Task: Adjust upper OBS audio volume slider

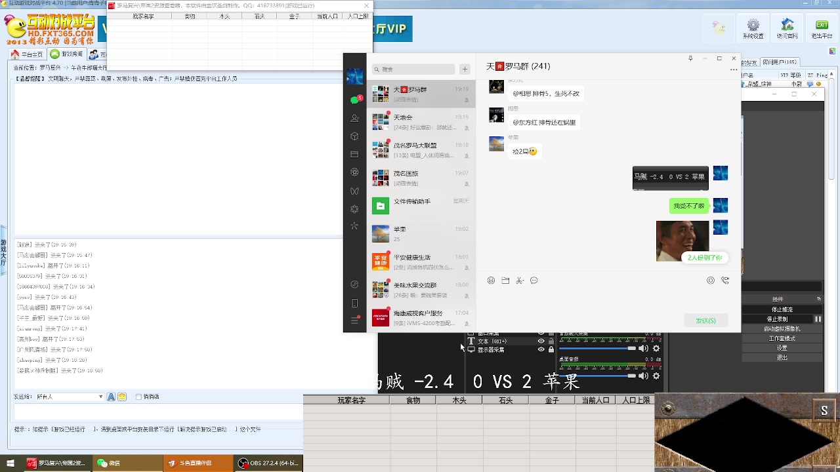Action: [x=597, y=349]
